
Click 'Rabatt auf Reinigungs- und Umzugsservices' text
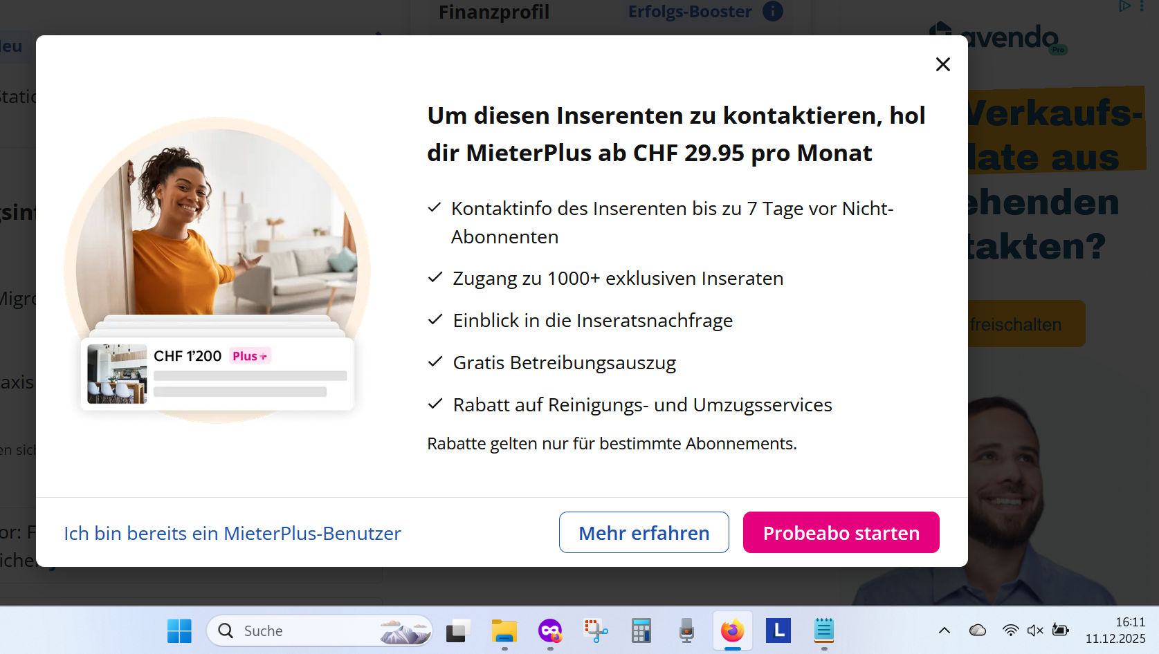[643, 404]
